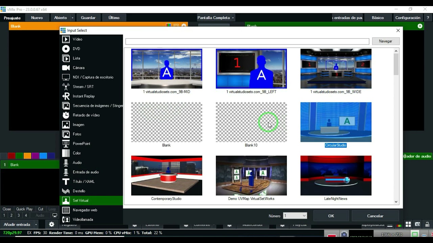433x243 pixels.
Task: Select the 9B-MID virtual studio thumbnail
Action: tap(166, 69)
